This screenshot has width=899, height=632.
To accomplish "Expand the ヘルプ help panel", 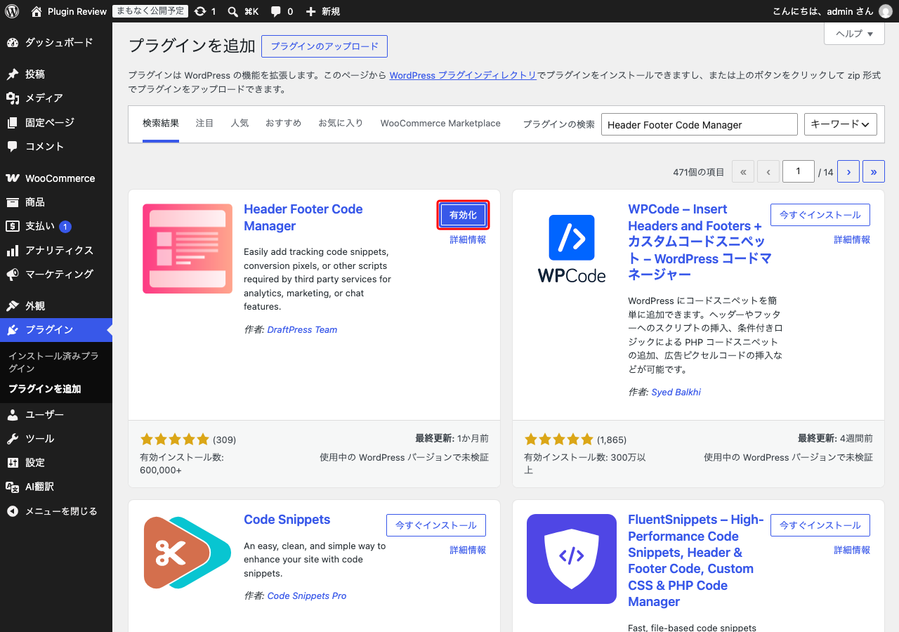I will 853,34.
